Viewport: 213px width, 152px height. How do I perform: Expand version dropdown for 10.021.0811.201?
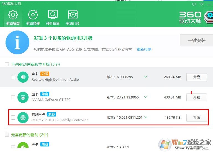point(146,117)
